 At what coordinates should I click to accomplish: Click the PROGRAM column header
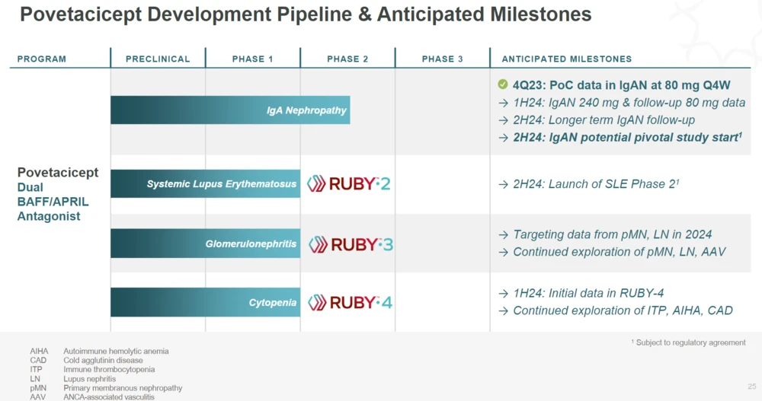42,59
